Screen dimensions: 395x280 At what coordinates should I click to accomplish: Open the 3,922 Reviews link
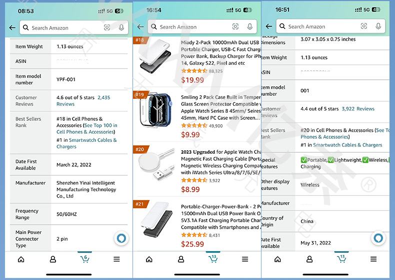click(x=358, y=109)
